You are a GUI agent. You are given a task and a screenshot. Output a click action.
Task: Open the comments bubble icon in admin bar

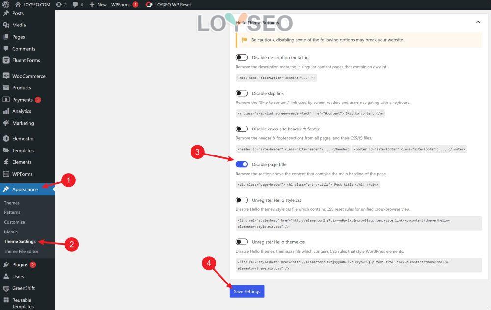75,5
